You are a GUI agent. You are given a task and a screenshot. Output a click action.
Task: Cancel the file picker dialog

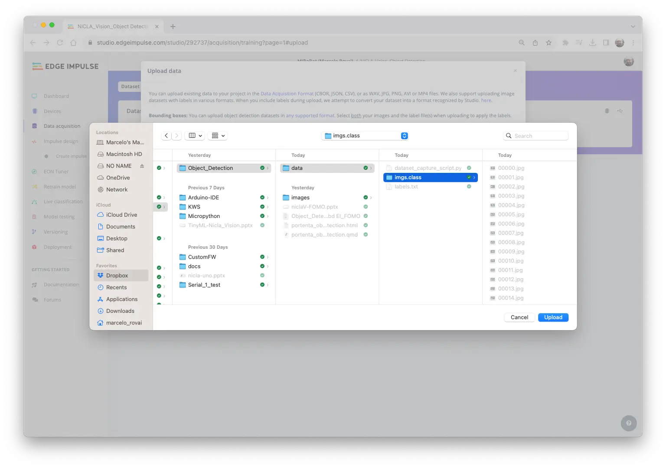pyautogui.click(x=519, y=317)
